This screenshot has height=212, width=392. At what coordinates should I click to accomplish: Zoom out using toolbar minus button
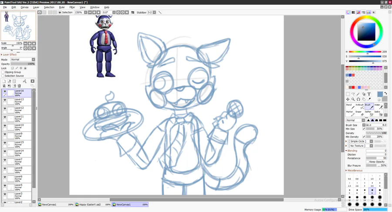coord(90,12)
